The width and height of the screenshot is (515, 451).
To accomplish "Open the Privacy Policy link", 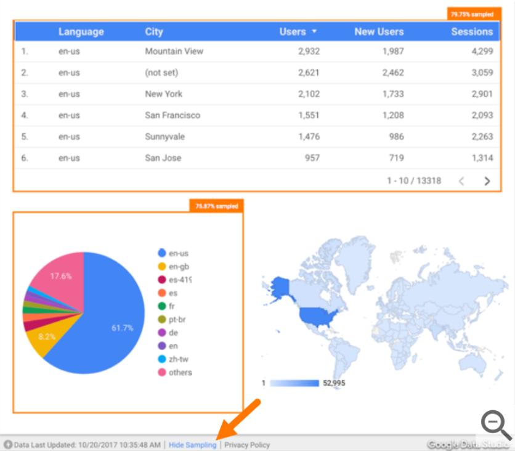I will (x=247, y=444).
